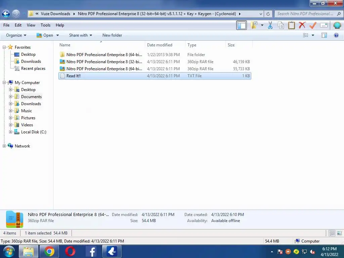Click the blue Help question mark icon
The image size is (344, 258).
[336, 35]
